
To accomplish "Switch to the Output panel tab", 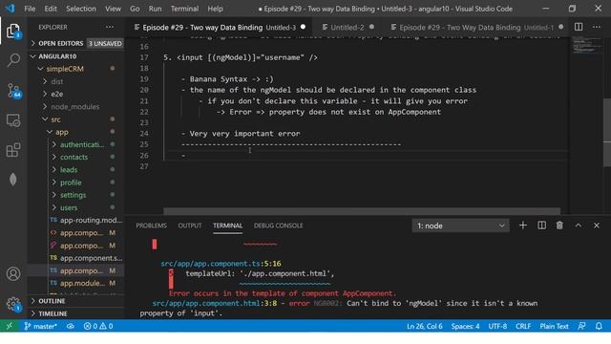I will 190,226.
